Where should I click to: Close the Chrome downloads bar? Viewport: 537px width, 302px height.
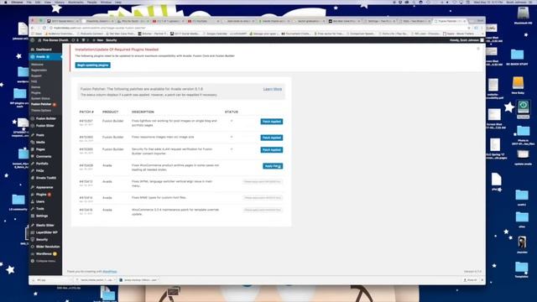pos(482,280)
